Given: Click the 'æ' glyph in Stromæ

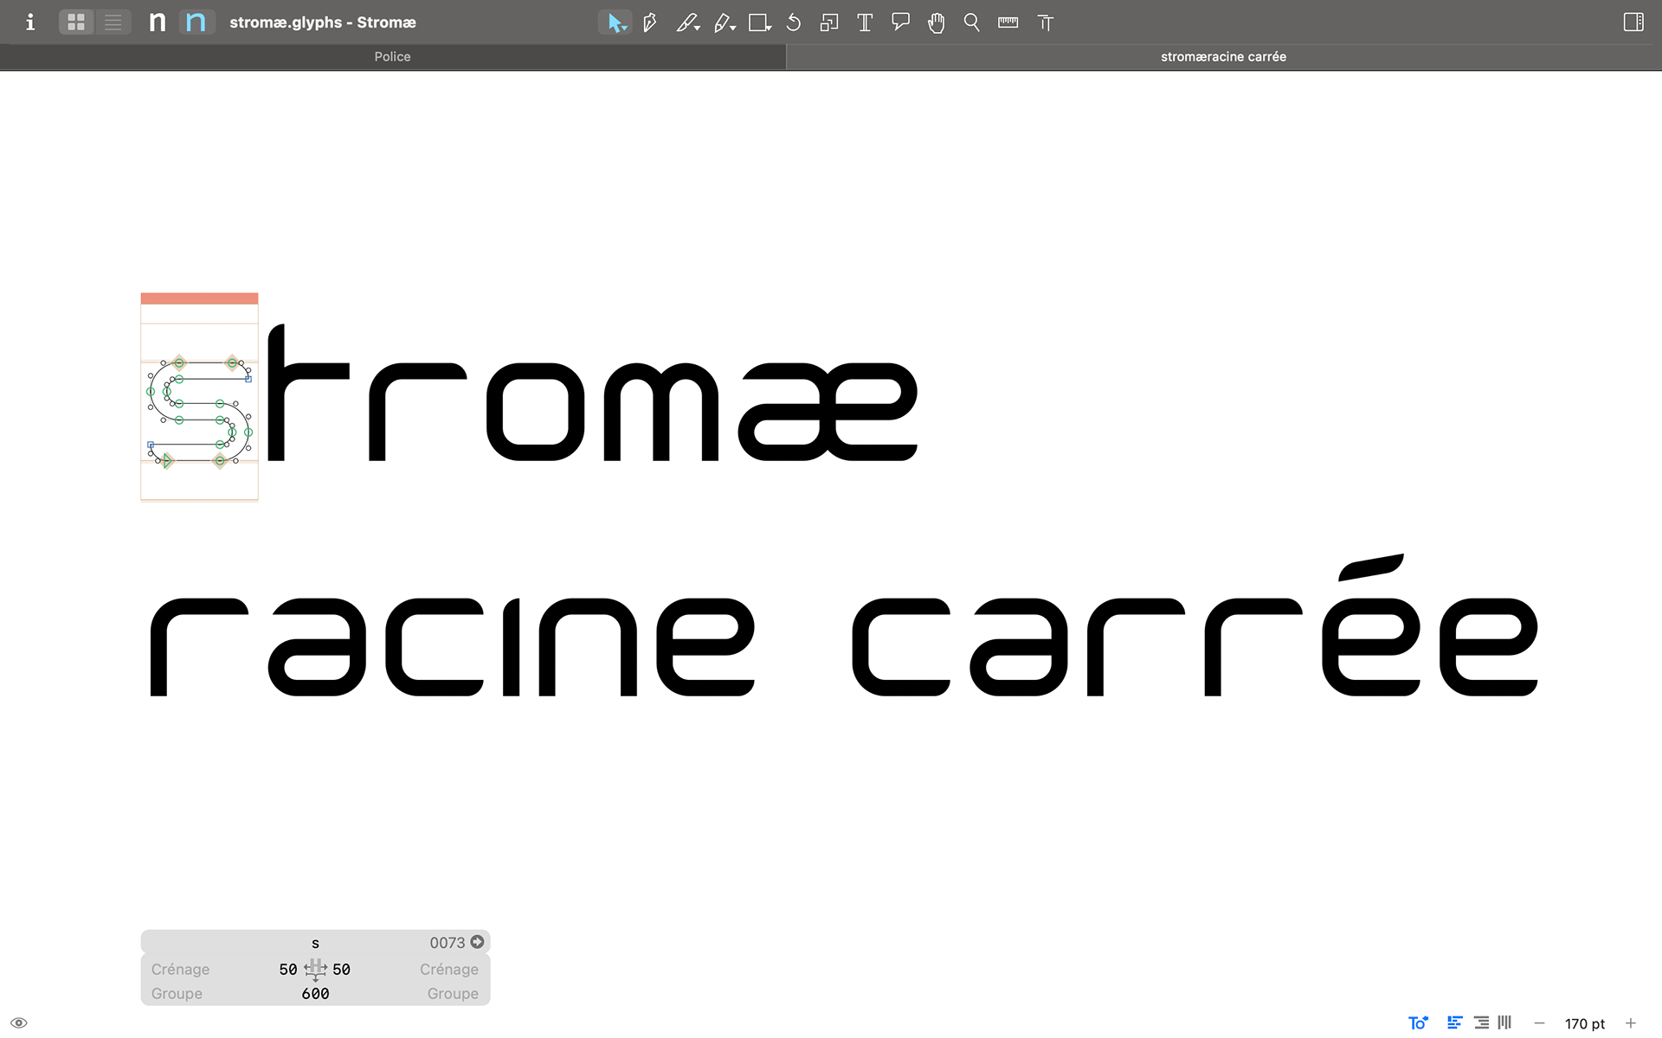Looking at the screenshot, I should (x=828, y=412).
